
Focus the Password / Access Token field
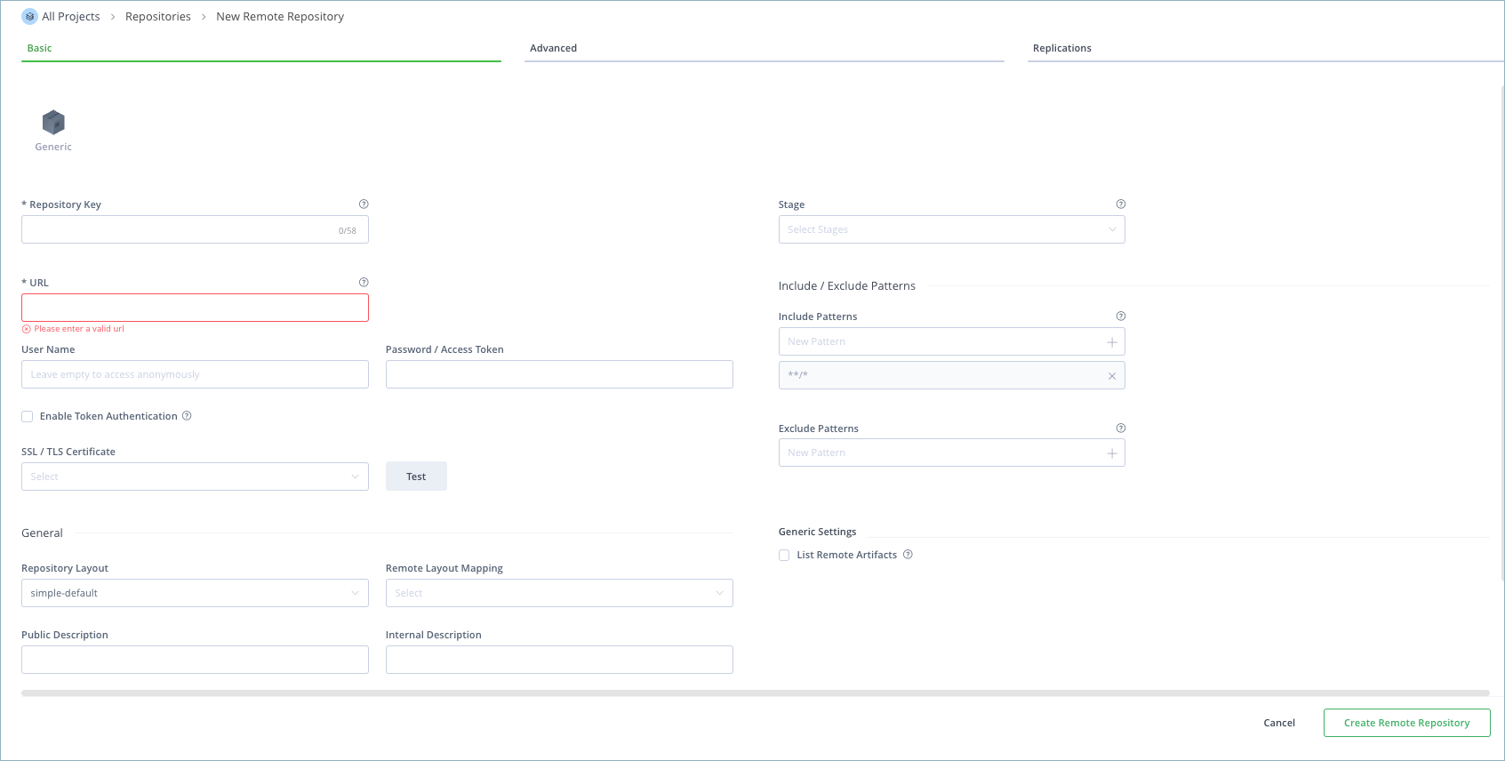coord(559,374)
